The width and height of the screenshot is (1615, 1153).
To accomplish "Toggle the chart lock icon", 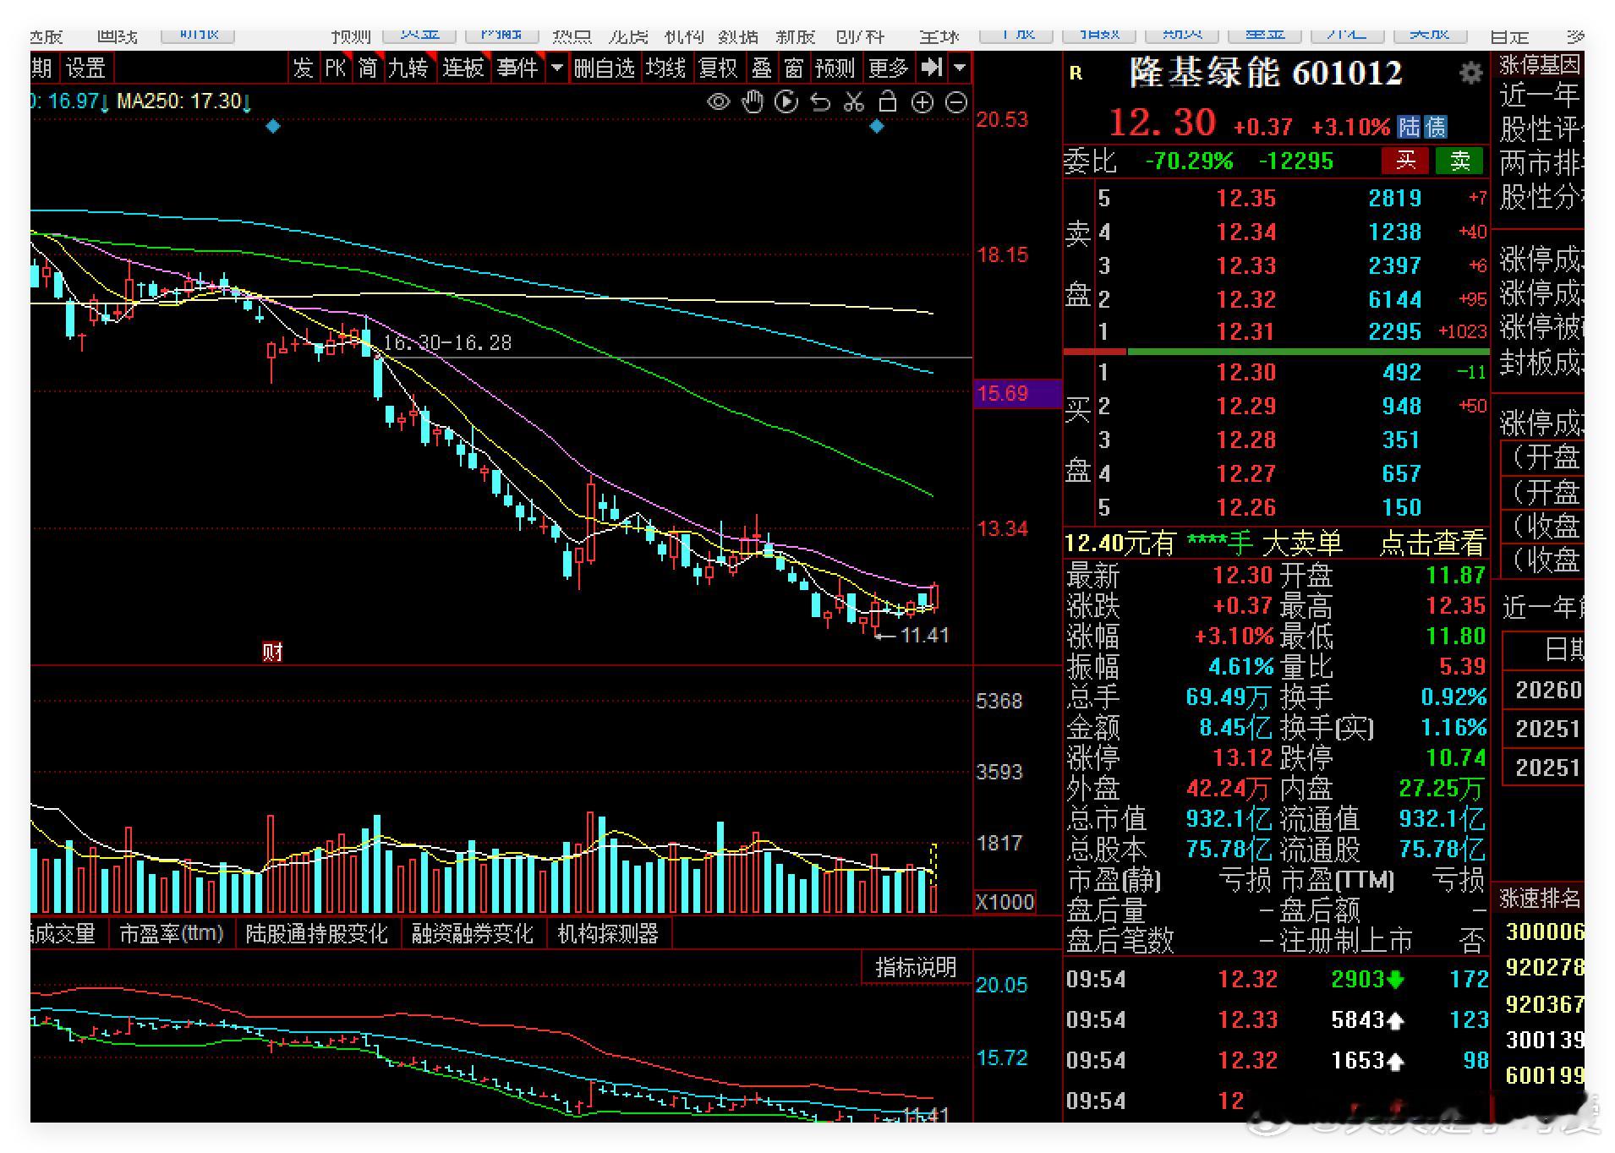I will [888, 101].
